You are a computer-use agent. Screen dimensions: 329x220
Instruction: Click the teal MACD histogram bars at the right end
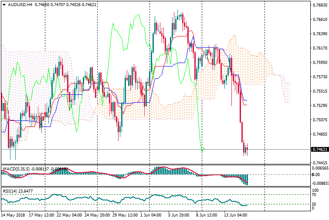click(245, 180)
